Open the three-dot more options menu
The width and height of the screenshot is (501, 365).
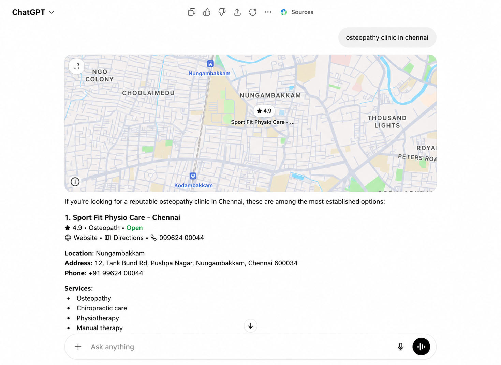point(268,12)
